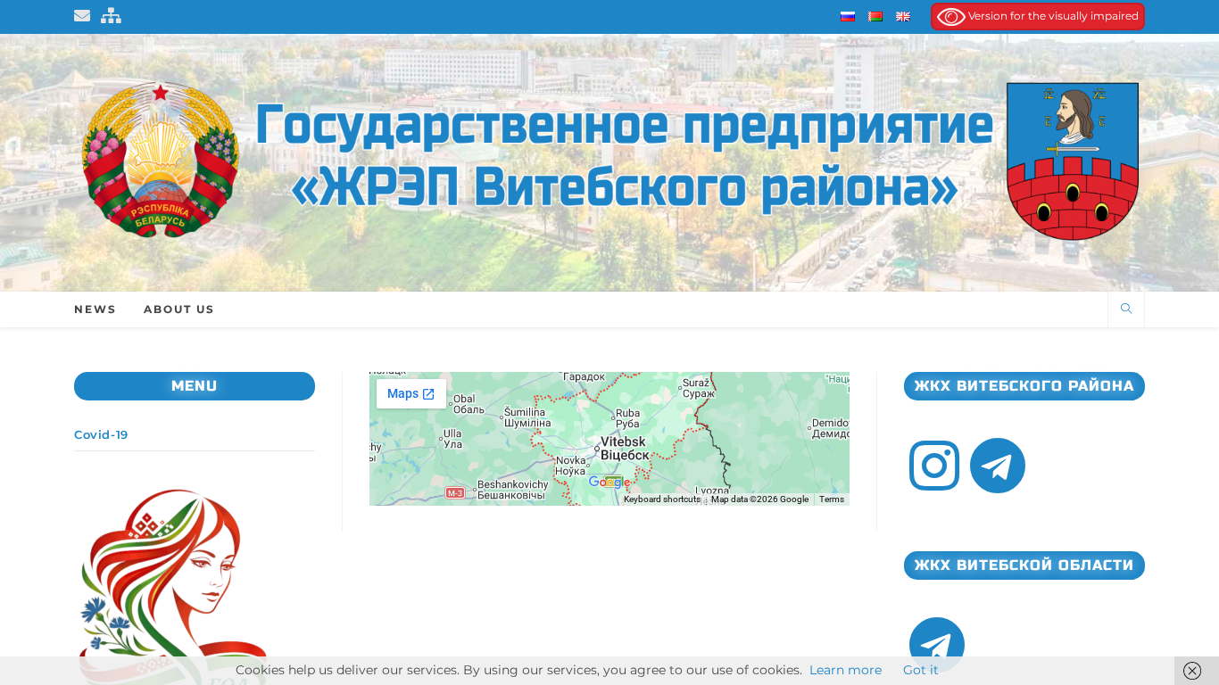Click the map Terms link

coord(831,499)
